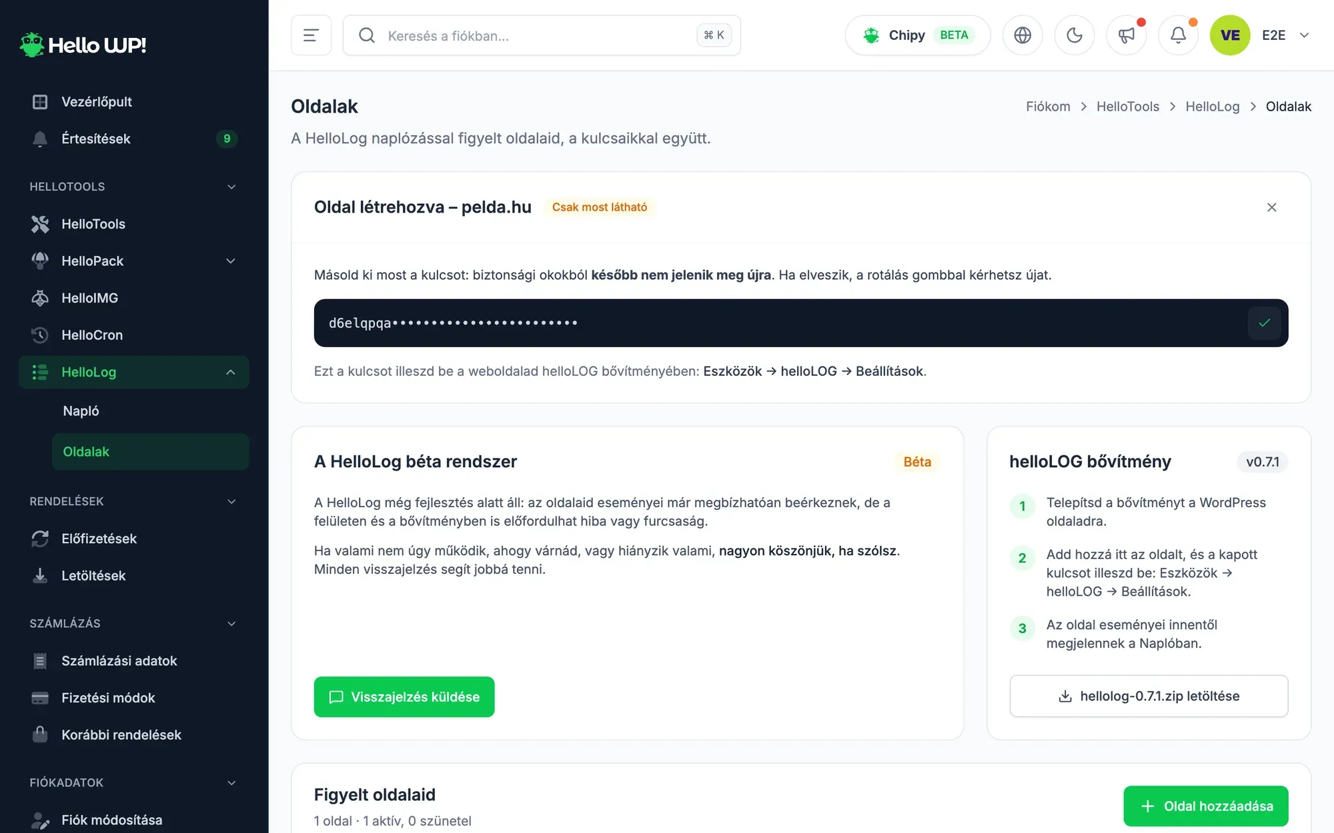Open the Chipy BETA assistant
Viewport: 1334px width, 833px height.
point(918,35)
